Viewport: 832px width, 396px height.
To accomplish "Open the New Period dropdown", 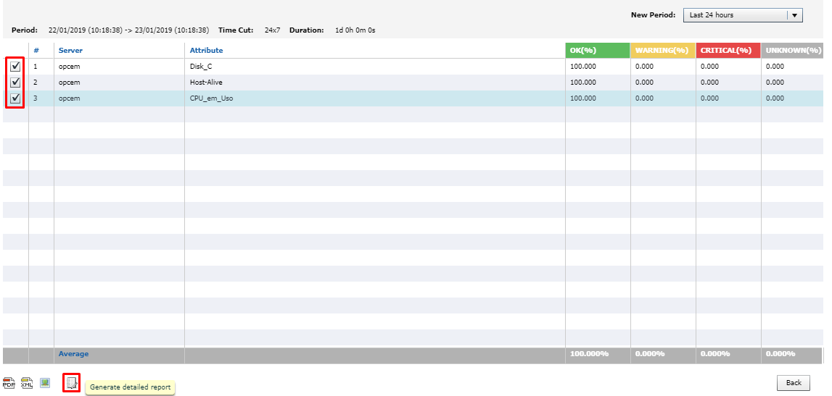I will (x=742, y=15).
